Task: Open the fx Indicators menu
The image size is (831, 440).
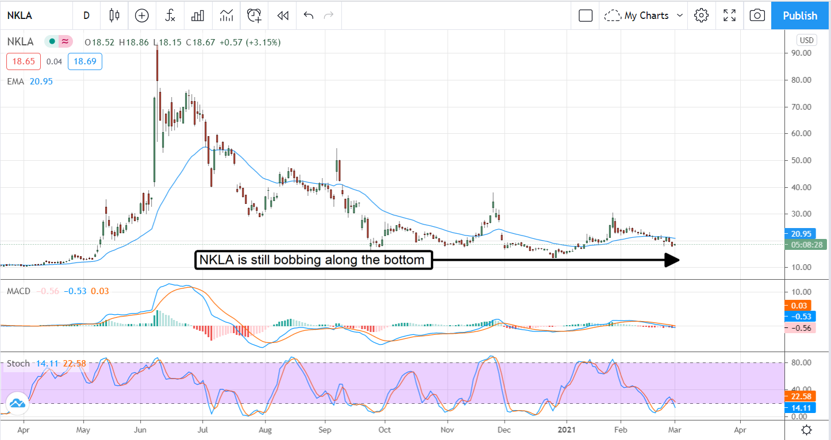Action: (x=170, y=16)
